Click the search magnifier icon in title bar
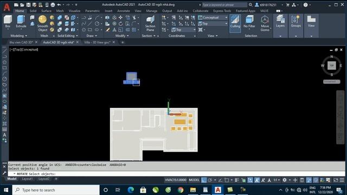 click(250, 5)
